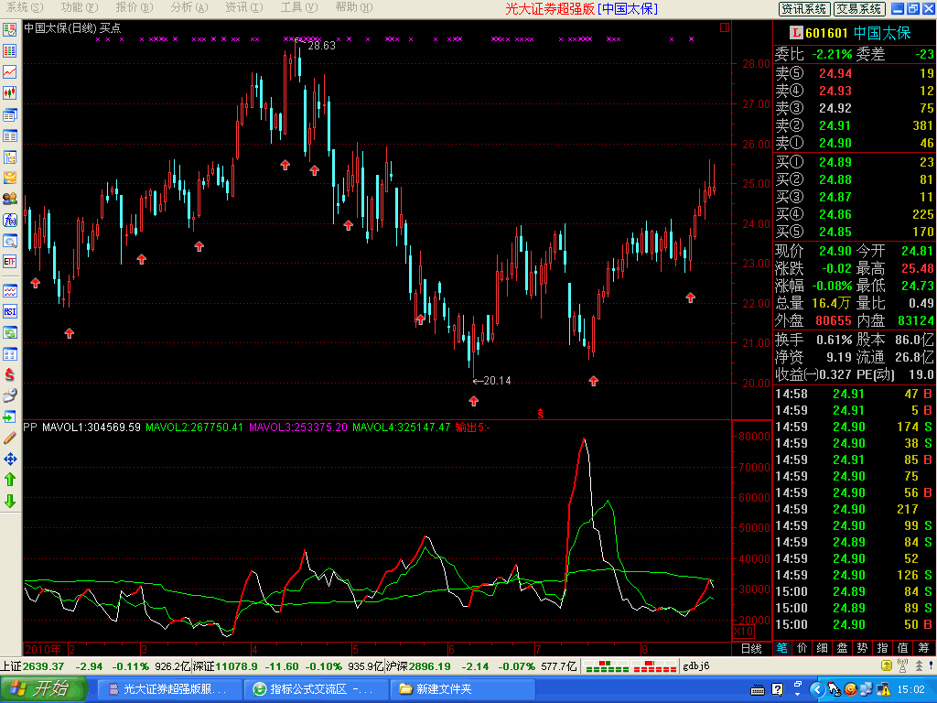Switch to the 指 tab
The image size is (937, 703).
tap(882, 648)
